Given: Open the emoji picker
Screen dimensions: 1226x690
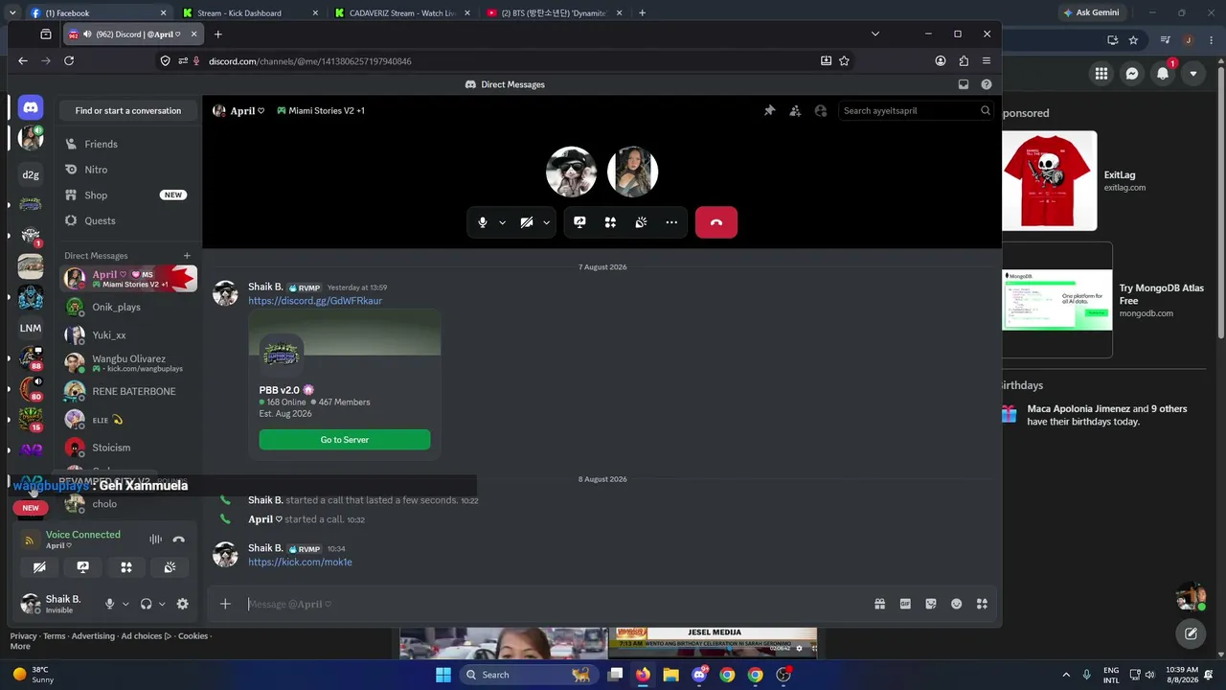Looking at the screenshot, I should click(x=956, y=604).
